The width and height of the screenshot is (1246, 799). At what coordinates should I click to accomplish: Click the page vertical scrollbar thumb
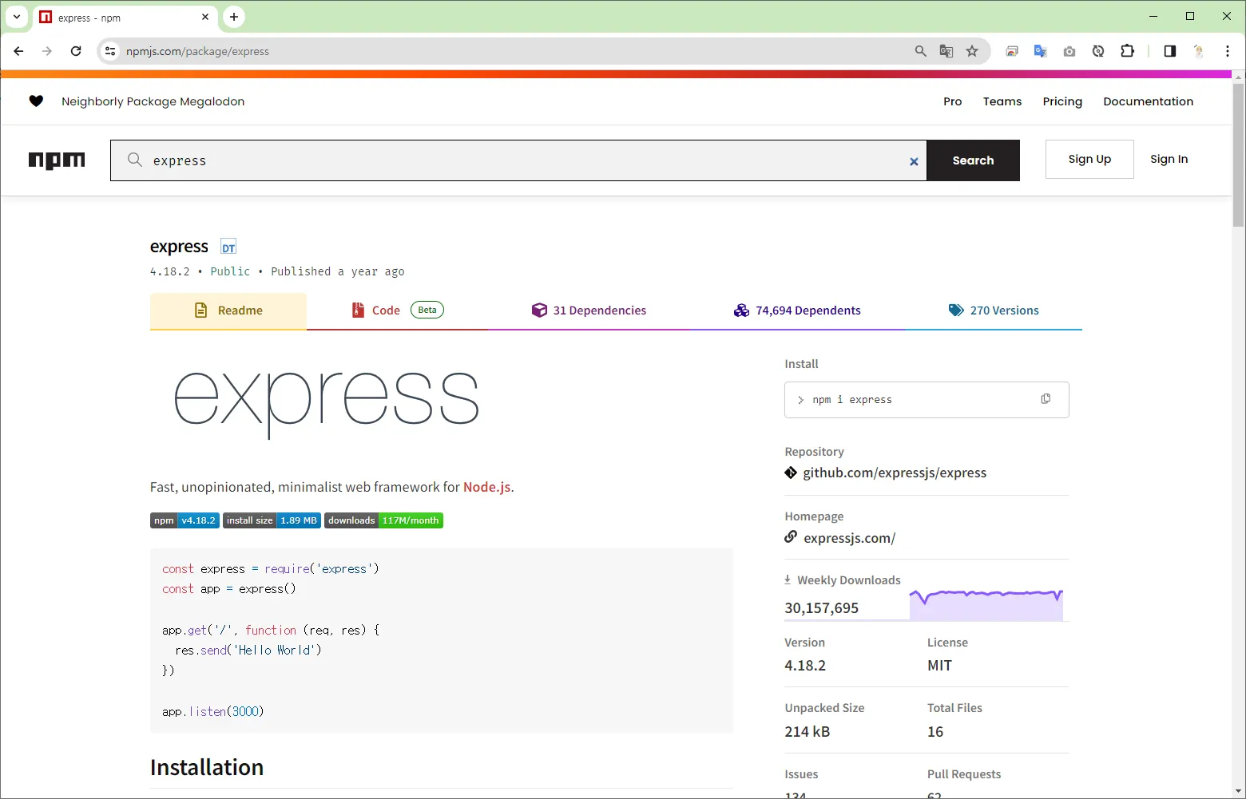click(1239, 154)
